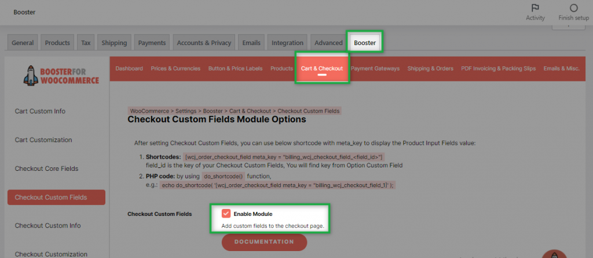Open Checkout Custom Info module
Image resolution: width=593 pixels, height=258 pixels.
coord(47,226)
